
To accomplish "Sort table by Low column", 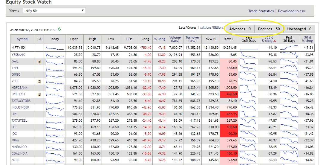I will coord(111,39).
